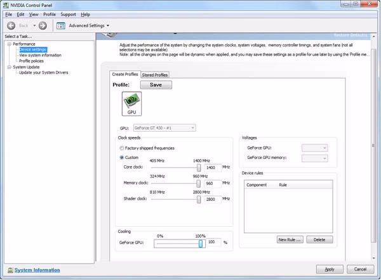This screenshot has height=280, width=381.
Task: Click the Advanced Settings view icon
Action: click(x=61, y=25)
